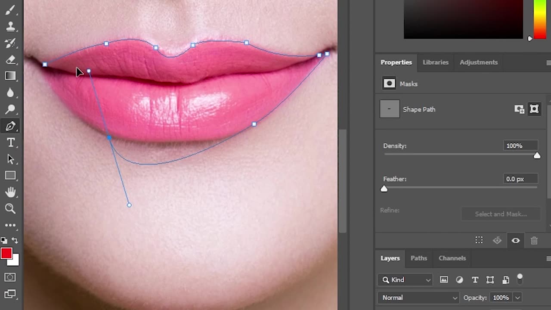This screenshot has height=310, width=551.
Task: Delete the mask with the trash icon
Action: point(534,240)
